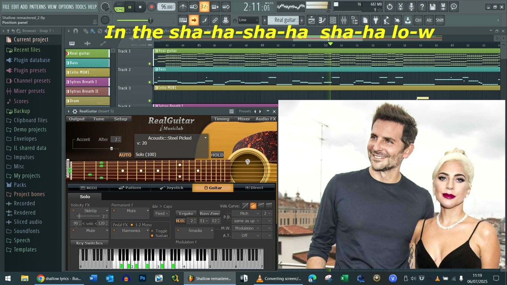Open Photoshop from the Windows taskbar
Screen dimensions: 507x285
point(143,278)
